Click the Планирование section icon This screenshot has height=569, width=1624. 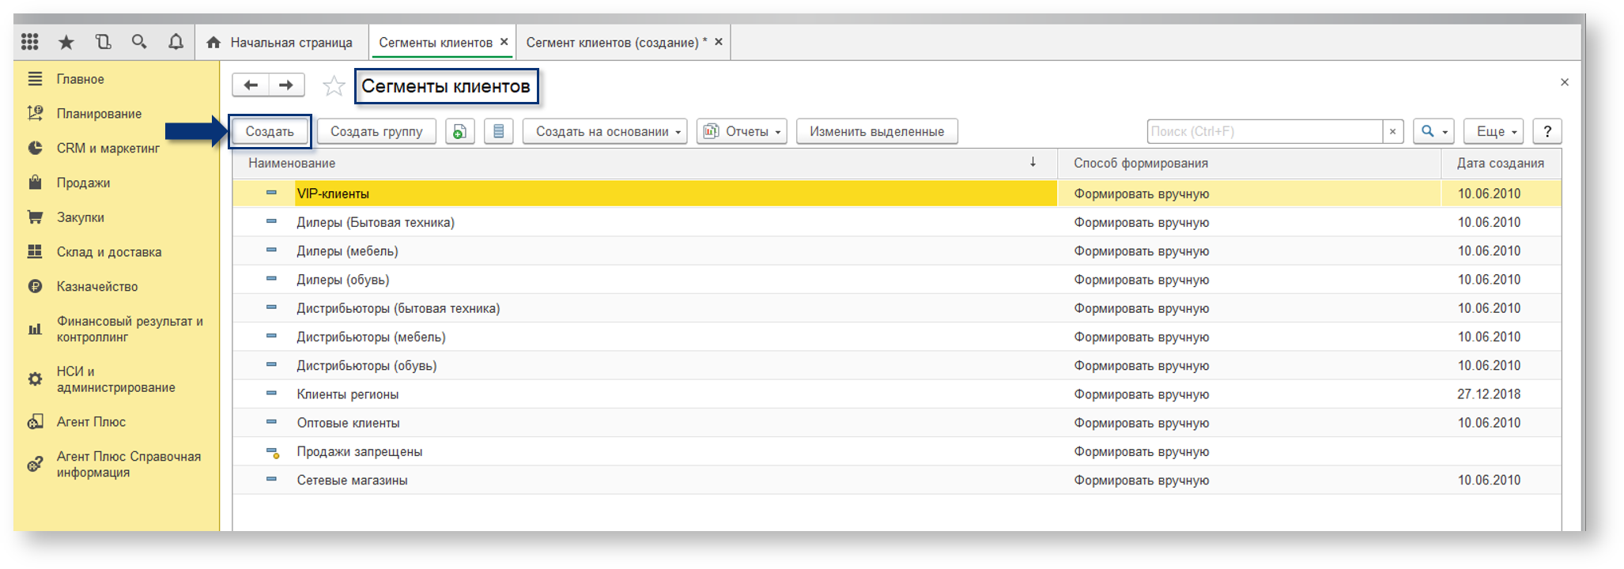[35, 113]
